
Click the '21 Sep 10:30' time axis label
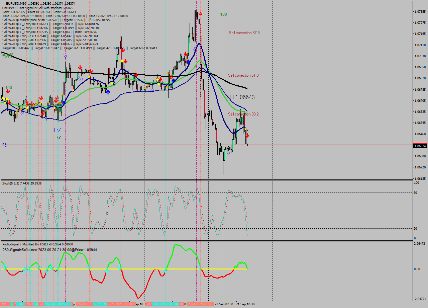coord(245,304)
